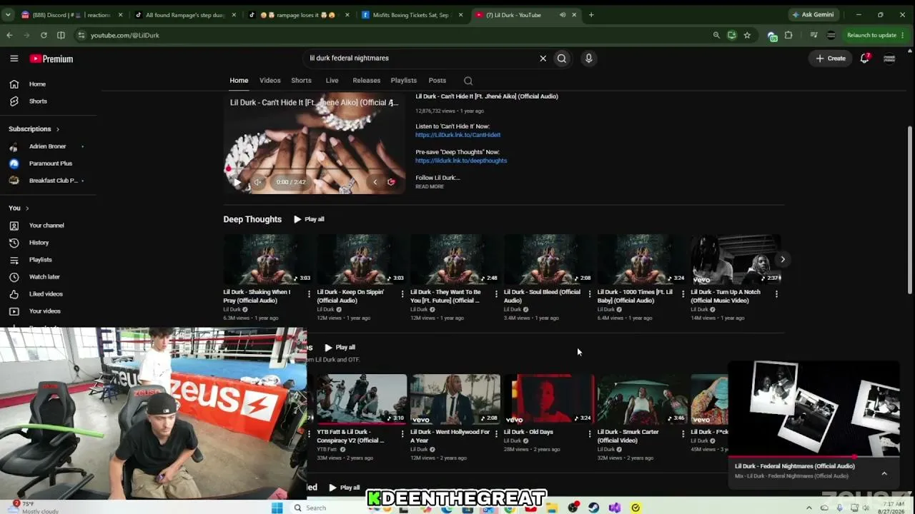
Task: Play the featured Can't Hide It video
Action: [x=237, y=182]
